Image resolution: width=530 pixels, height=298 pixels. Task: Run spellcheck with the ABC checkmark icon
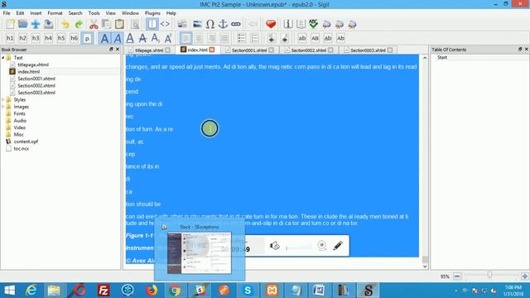[314, 24]
